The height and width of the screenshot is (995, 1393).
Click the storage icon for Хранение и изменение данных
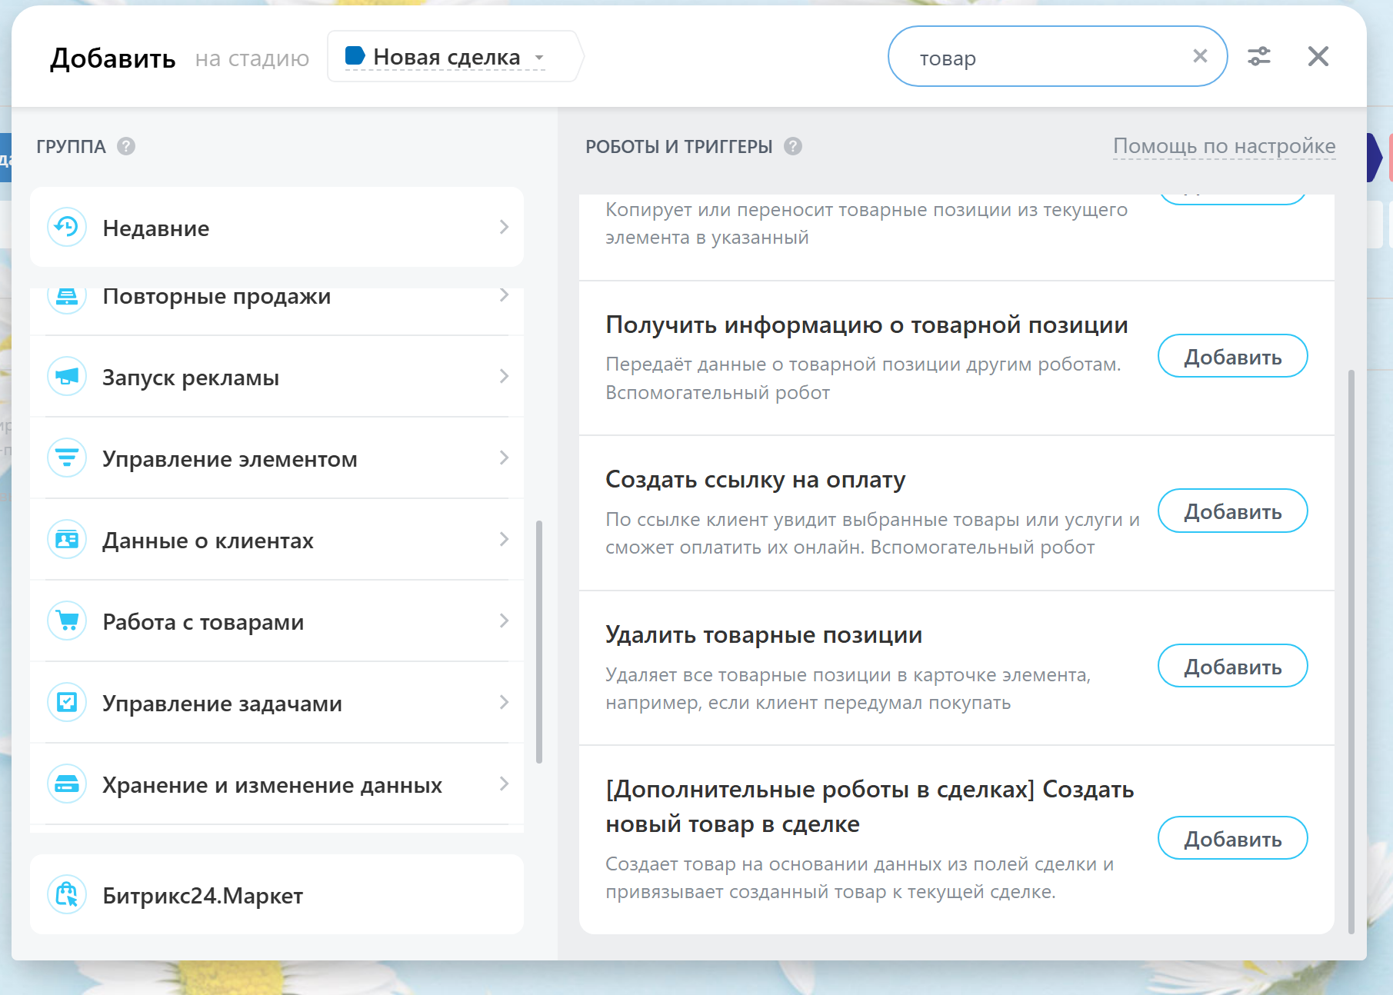(x=67, y=784)
